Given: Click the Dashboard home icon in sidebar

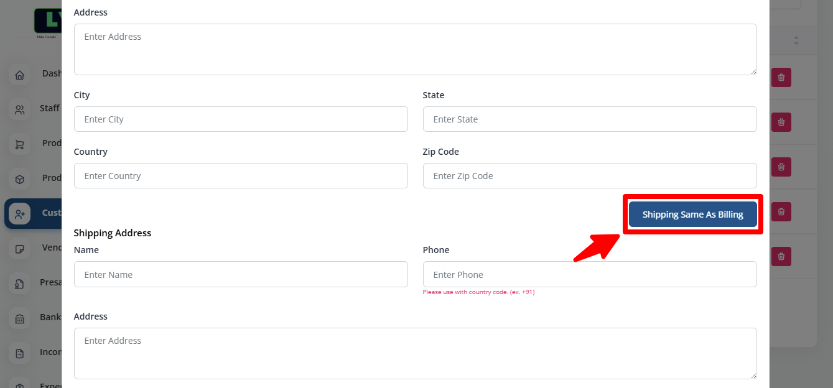Looking at the screenshot, I should click(x=20, y=75).
